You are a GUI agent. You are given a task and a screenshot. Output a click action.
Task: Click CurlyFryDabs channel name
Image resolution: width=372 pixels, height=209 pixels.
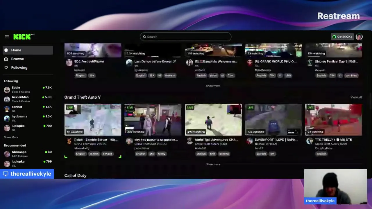point(324,148)
